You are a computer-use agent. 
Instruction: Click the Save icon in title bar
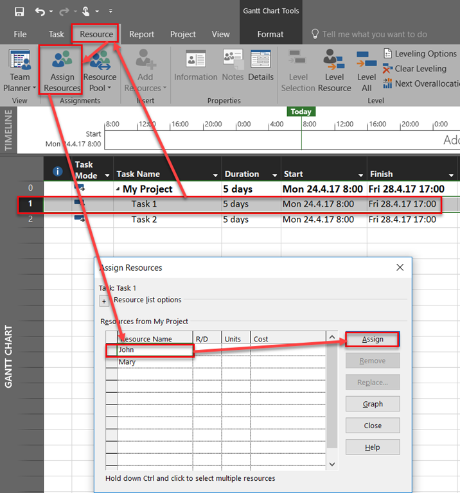pyautogui.click(x=19, y=12)
